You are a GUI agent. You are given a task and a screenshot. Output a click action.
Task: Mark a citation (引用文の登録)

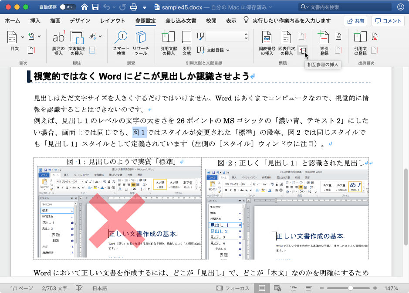point(360,43)
